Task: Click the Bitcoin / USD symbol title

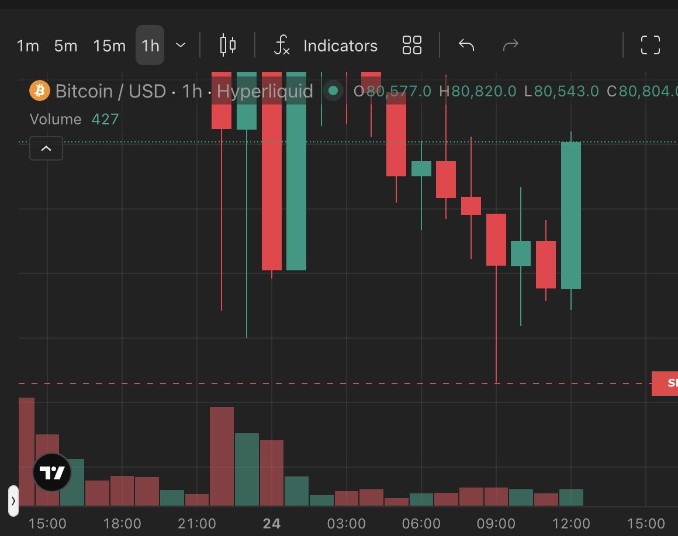Action: coord(110,91)
